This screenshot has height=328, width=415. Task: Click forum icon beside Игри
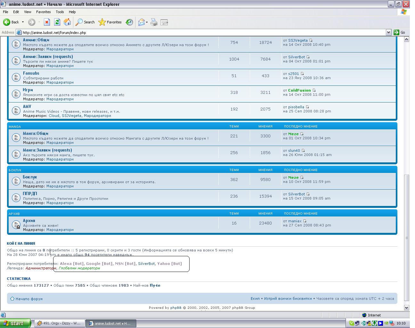[x=16, y=94]
